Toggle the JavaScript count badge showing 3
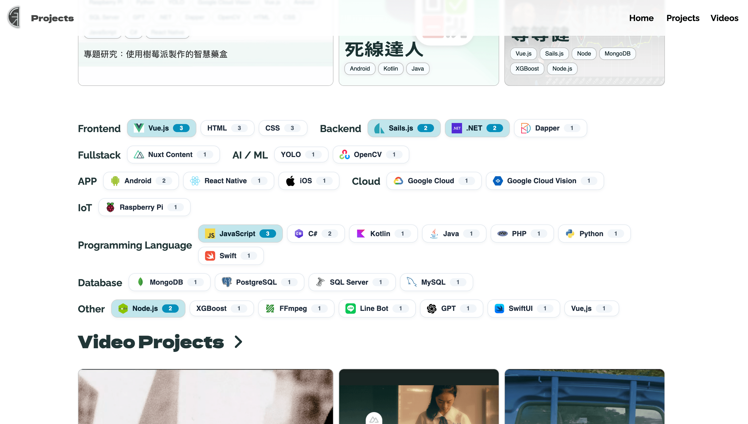 click(x=268, y=234)
